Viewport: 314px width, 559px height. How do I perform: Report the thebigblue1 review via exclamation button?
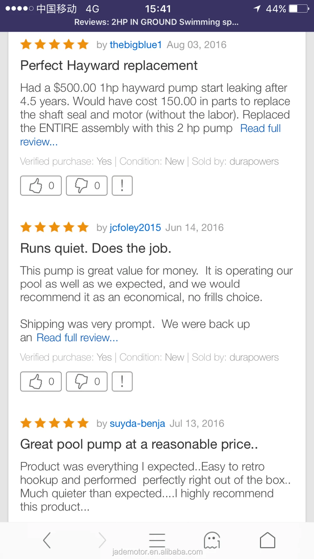122,186
